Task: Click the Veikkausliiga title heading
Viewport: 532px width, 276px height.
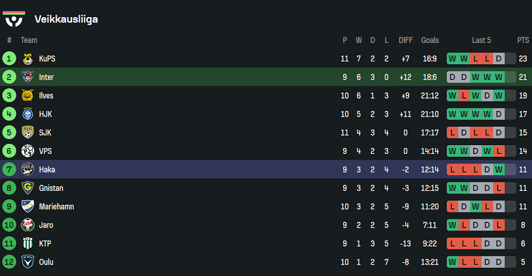Action: (66, 19)
